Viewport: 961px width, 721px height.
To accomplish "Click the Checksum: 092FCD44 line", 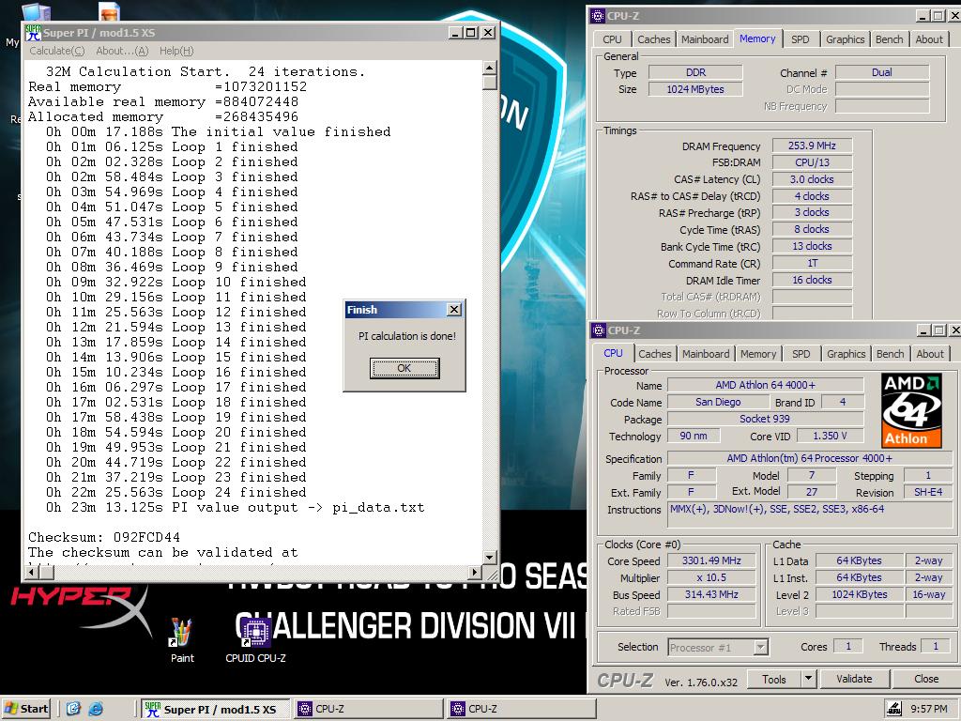I will [104, 537].
